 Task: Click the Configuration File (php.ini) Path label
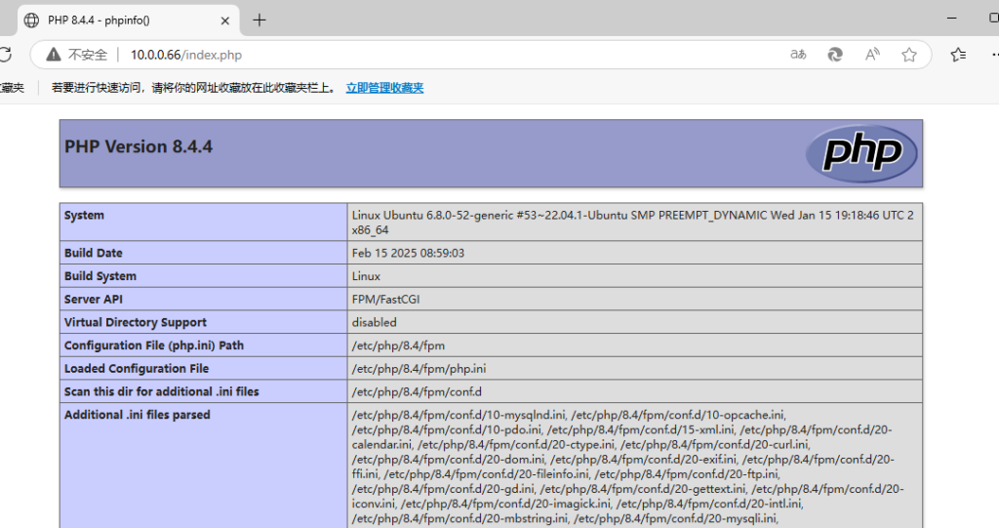point(153,345)
